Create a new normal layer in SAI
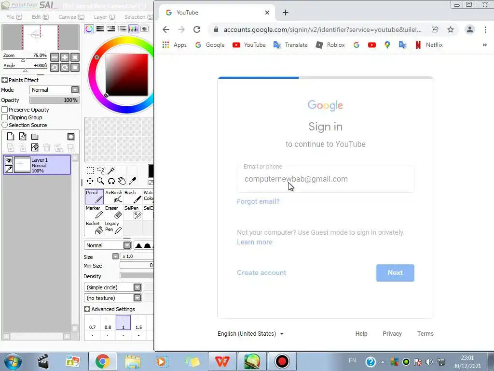Image resolution: width=494 pixels, height=371 pixels. coord(11,137)
